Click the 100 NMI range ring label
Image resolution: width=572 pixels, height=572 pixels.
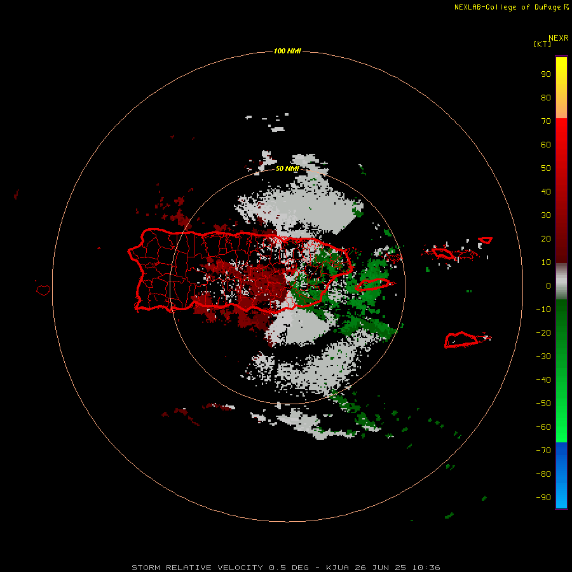point(287,51)
